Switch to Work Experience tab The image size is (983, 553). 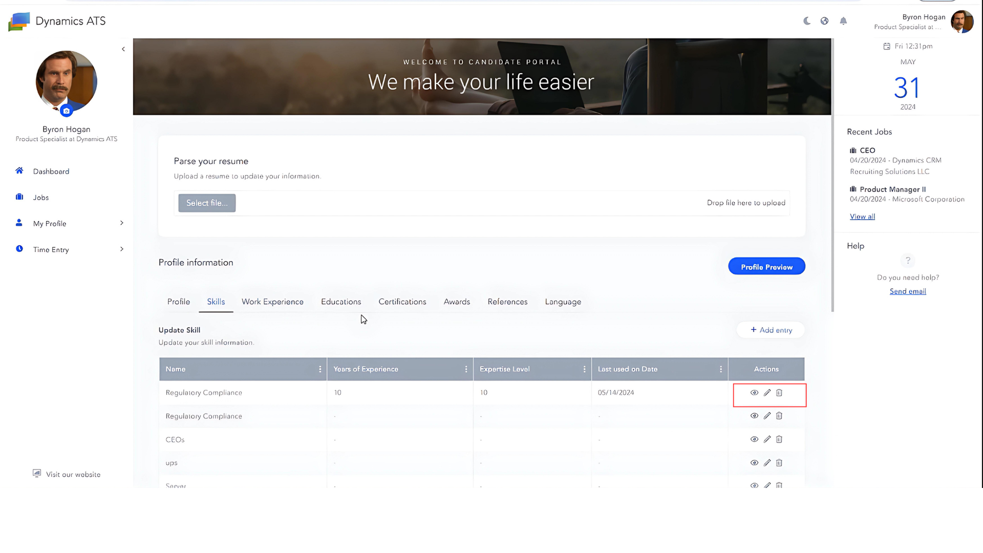point(272,302)
